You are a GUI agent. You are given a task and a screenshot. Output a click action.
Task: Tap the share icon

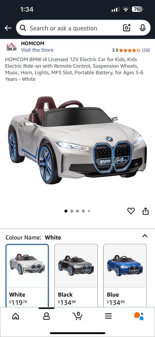tap(145, 211)
